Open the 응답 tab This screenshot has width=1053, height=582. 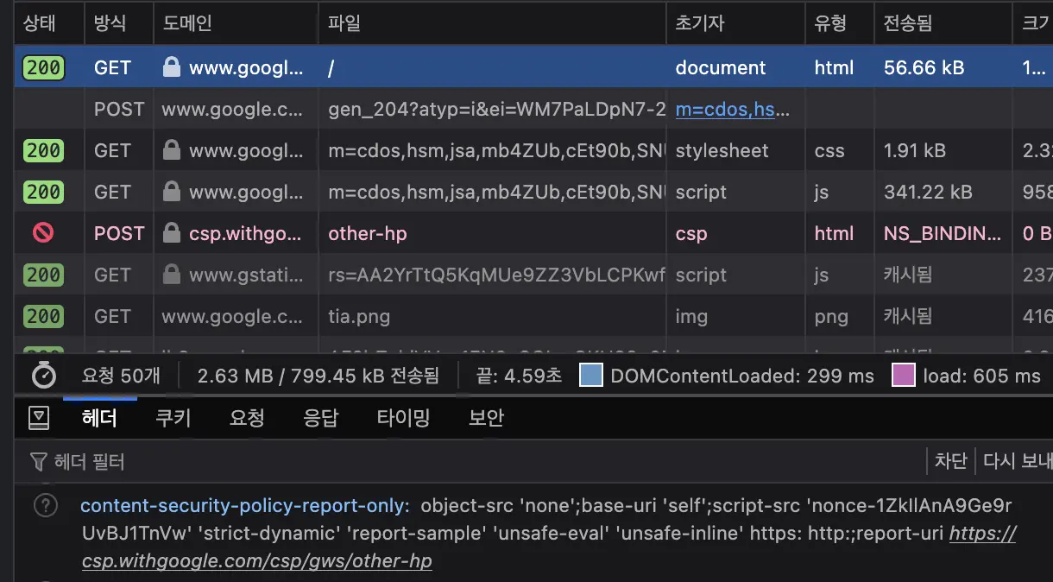[x=321, y=418]
